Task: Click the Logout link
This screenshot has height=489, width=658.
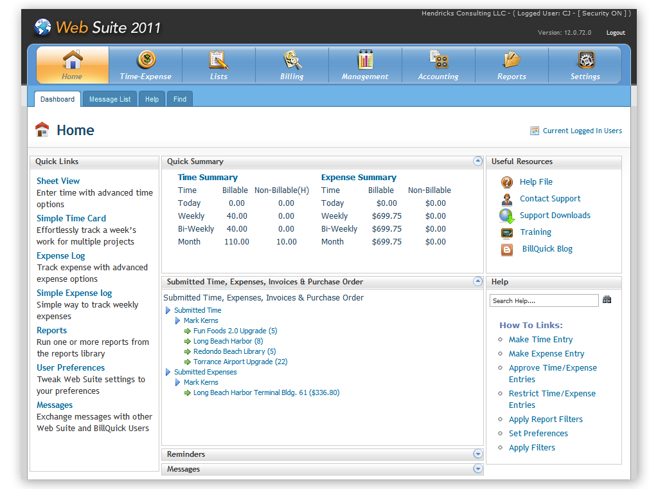Action: (616, 33)
